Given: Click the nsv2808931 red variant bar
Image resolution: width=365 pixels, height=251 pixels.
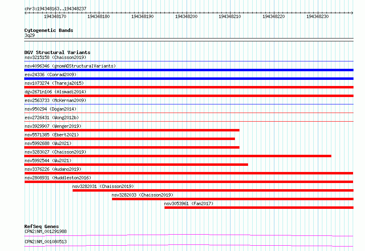Looking at the screenshot, I should 189,182.
